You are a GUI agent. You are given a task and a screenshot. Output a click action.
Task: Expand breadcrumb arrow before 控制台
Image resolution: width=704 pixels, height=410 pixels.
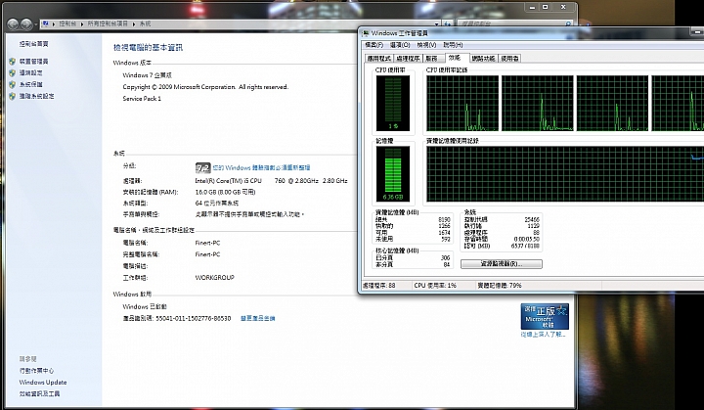(x=54, y=23)
